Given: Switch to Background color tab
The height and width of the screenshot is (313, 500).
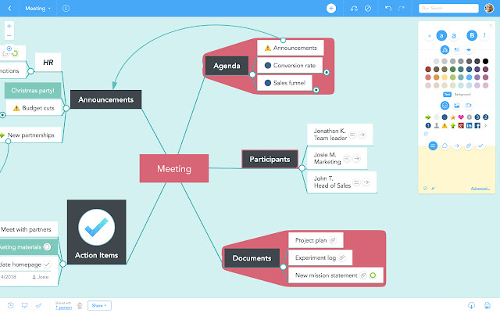Looking at the screenshot, I should tap(462, 94).
